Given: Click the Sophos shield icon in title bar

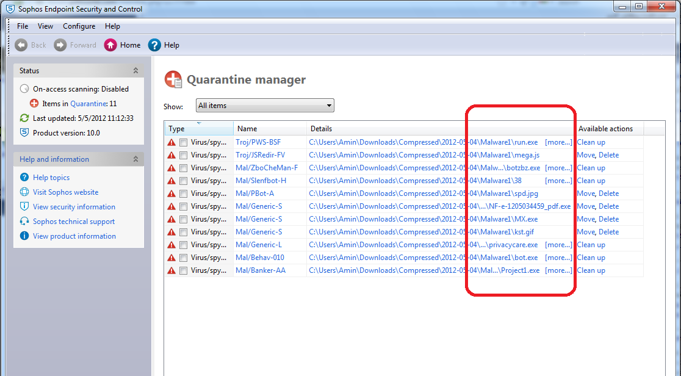Looking at the screenshot, I should click(x=10, y=9).
